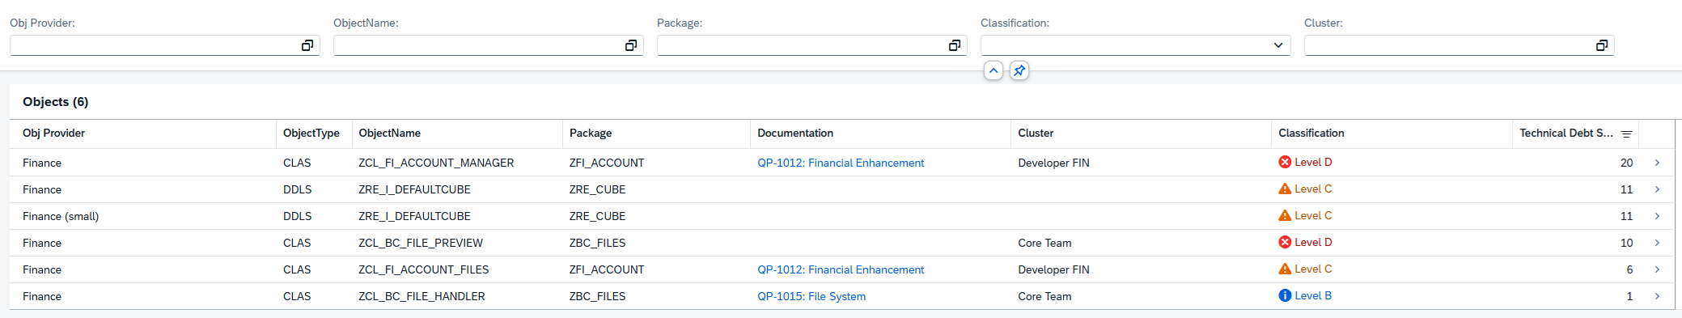Screen dimensions: 1682x318
Task: Pin the filter header
Action: (1019, 70)
